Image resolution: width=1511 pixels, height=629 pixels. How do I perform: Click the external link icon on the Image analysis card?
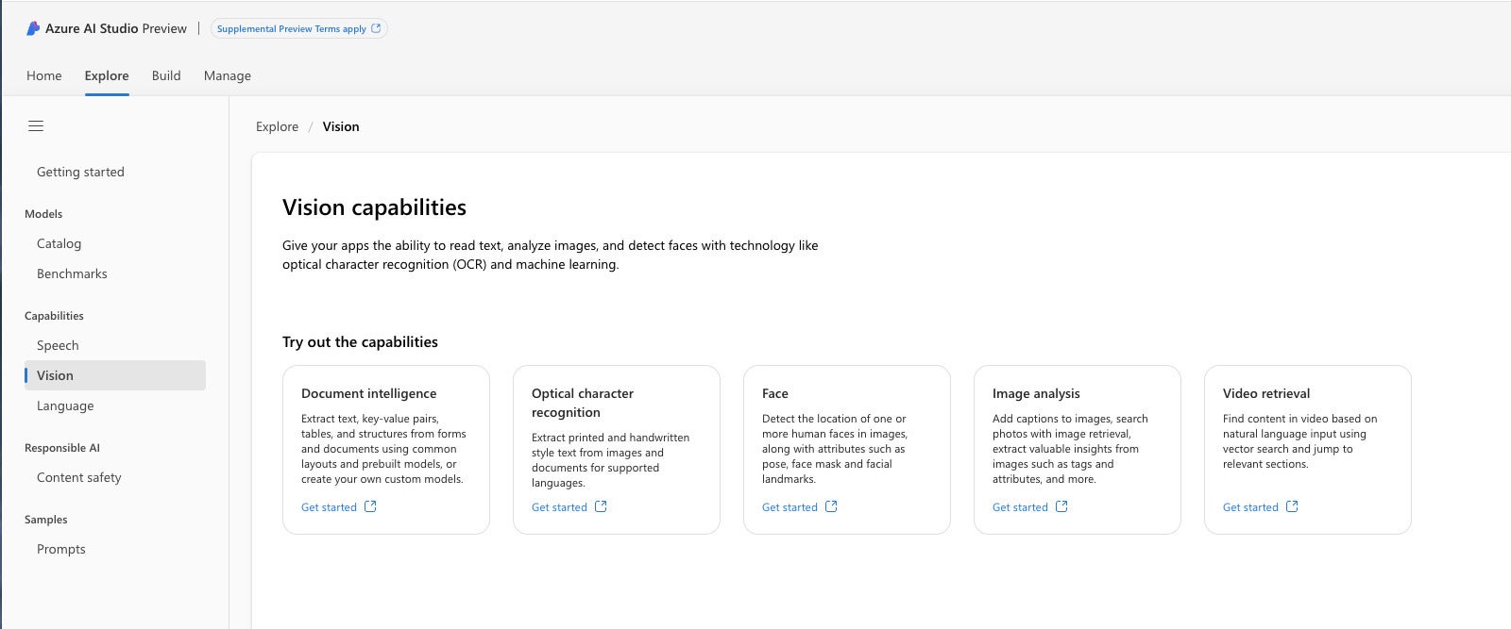click(1061, 506)
